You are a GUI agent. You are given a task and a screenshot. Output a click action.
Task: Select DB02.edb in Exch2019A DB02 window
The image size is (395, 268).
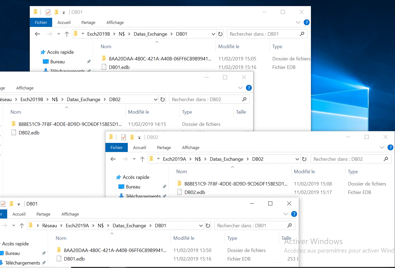[x=191, y=192]
